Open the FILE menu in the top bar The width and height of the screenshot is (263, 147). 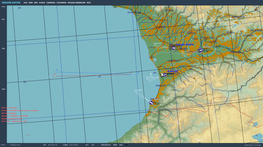(x=25, y=3)
